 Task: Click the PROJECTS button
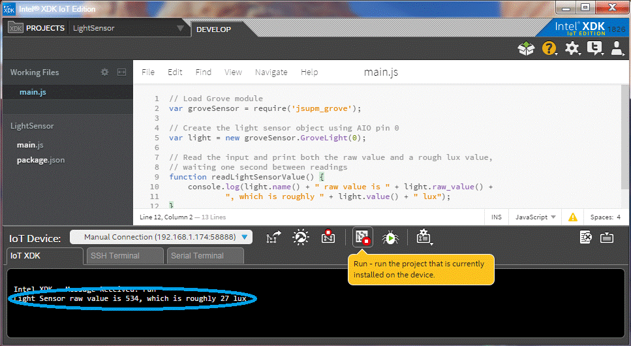click(45, 28)
